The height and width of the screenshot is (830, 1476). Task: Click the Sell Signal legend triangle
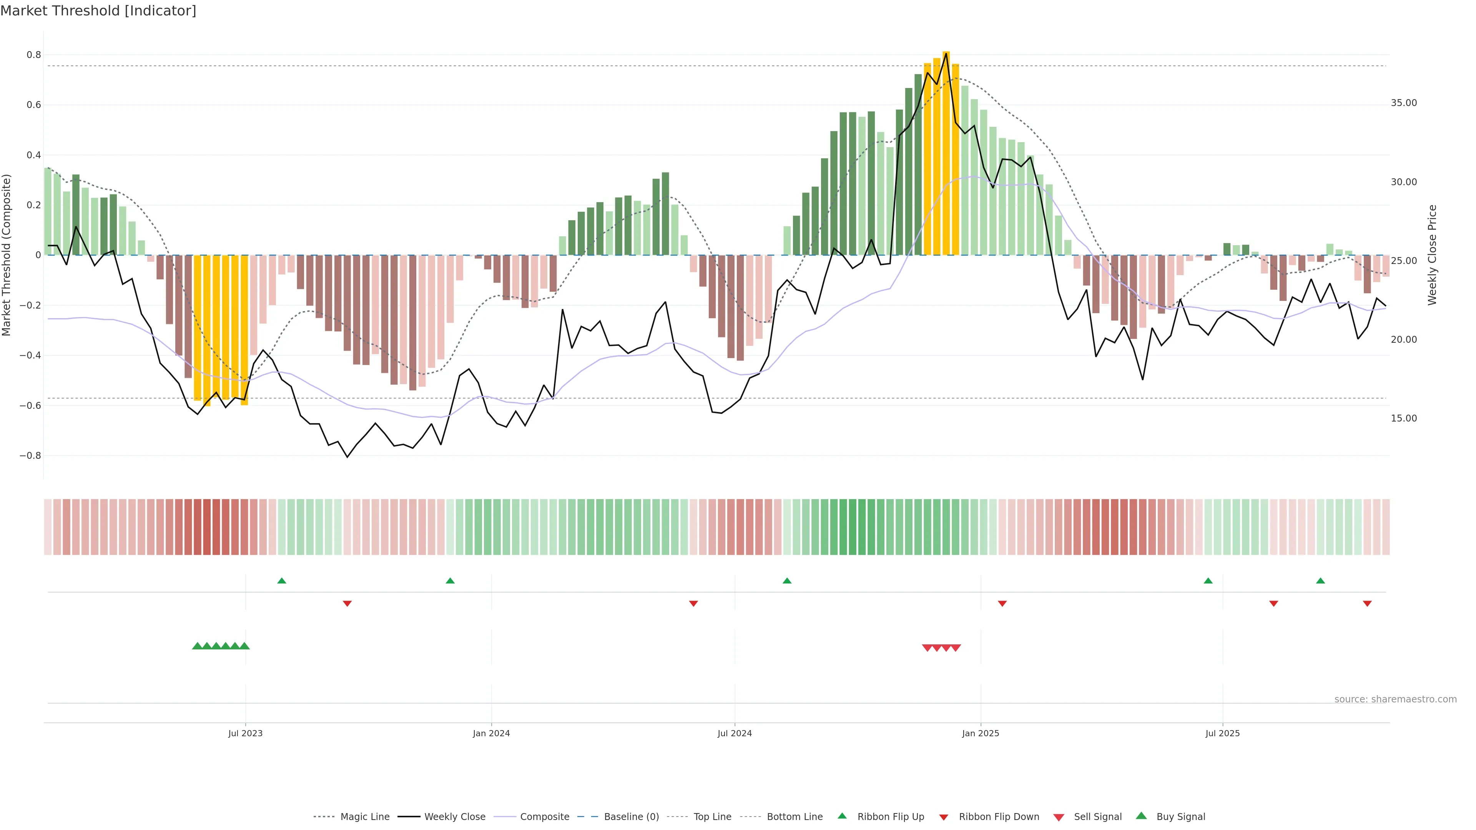1059,817
